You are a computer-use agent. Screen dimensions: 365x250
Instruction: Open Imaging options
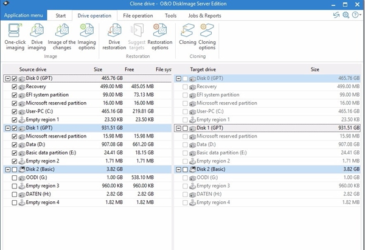click(x=86, y=36)
